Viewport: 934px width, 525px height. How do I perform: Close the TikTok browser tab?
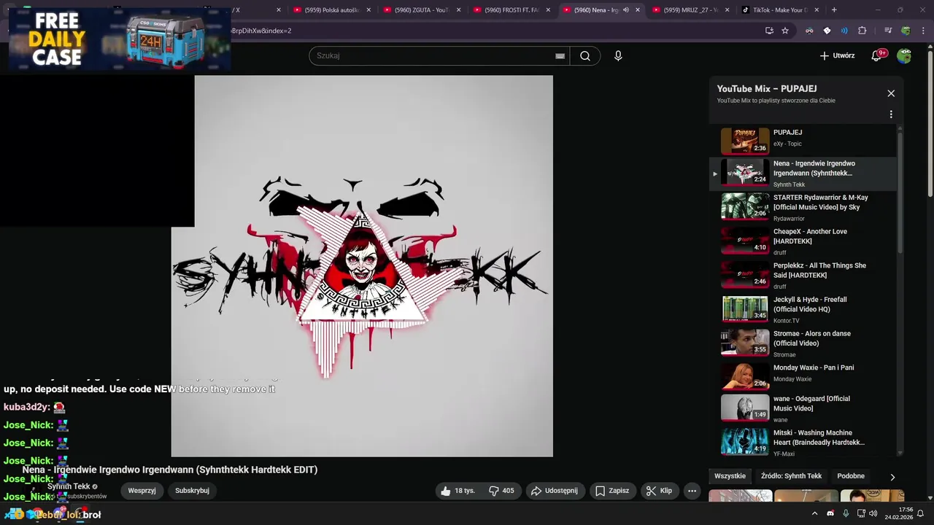coord(817,10)
